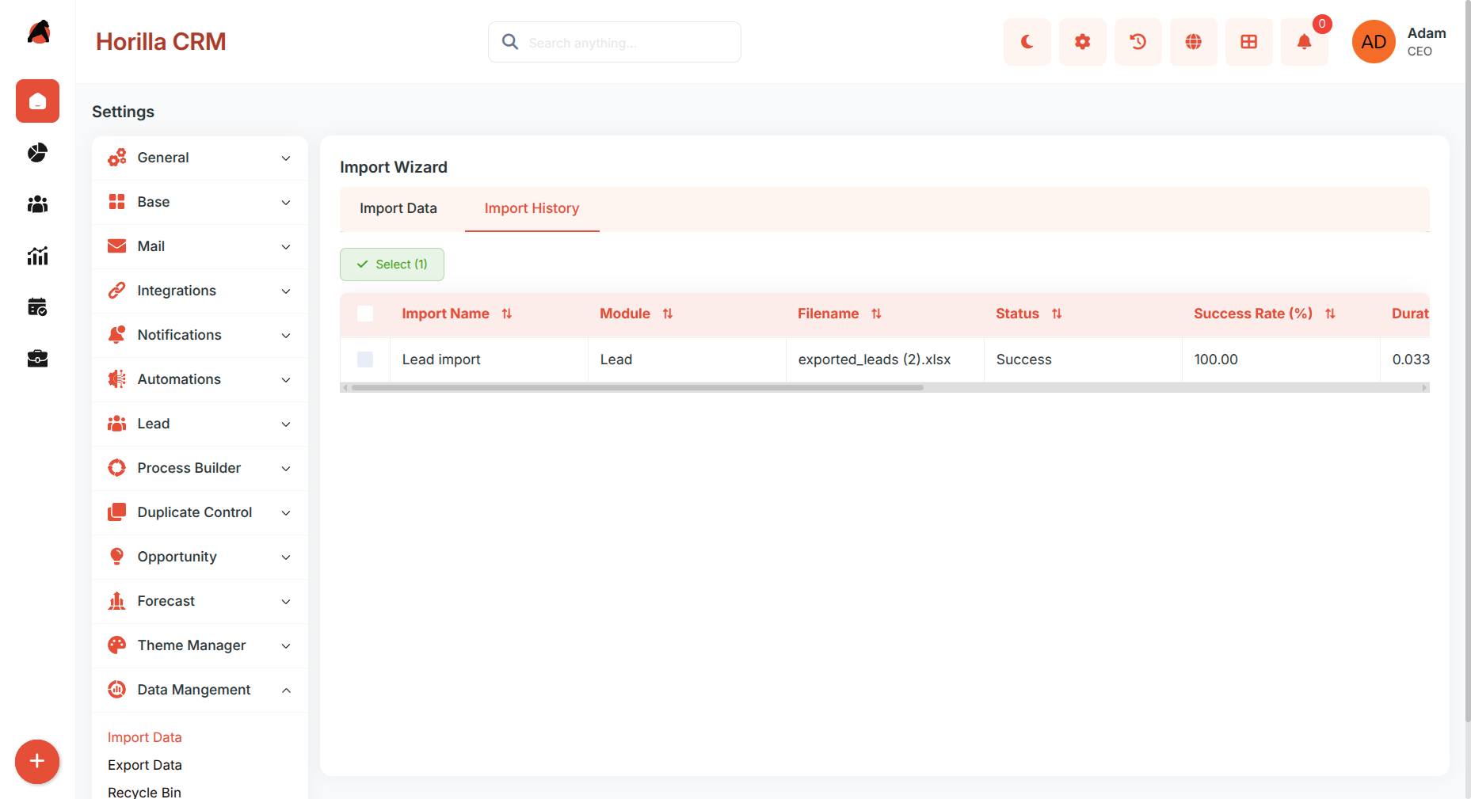The image size is (1471, 799).
Task: Toggle dark mode with moon icon
Action: (1027, 42)
